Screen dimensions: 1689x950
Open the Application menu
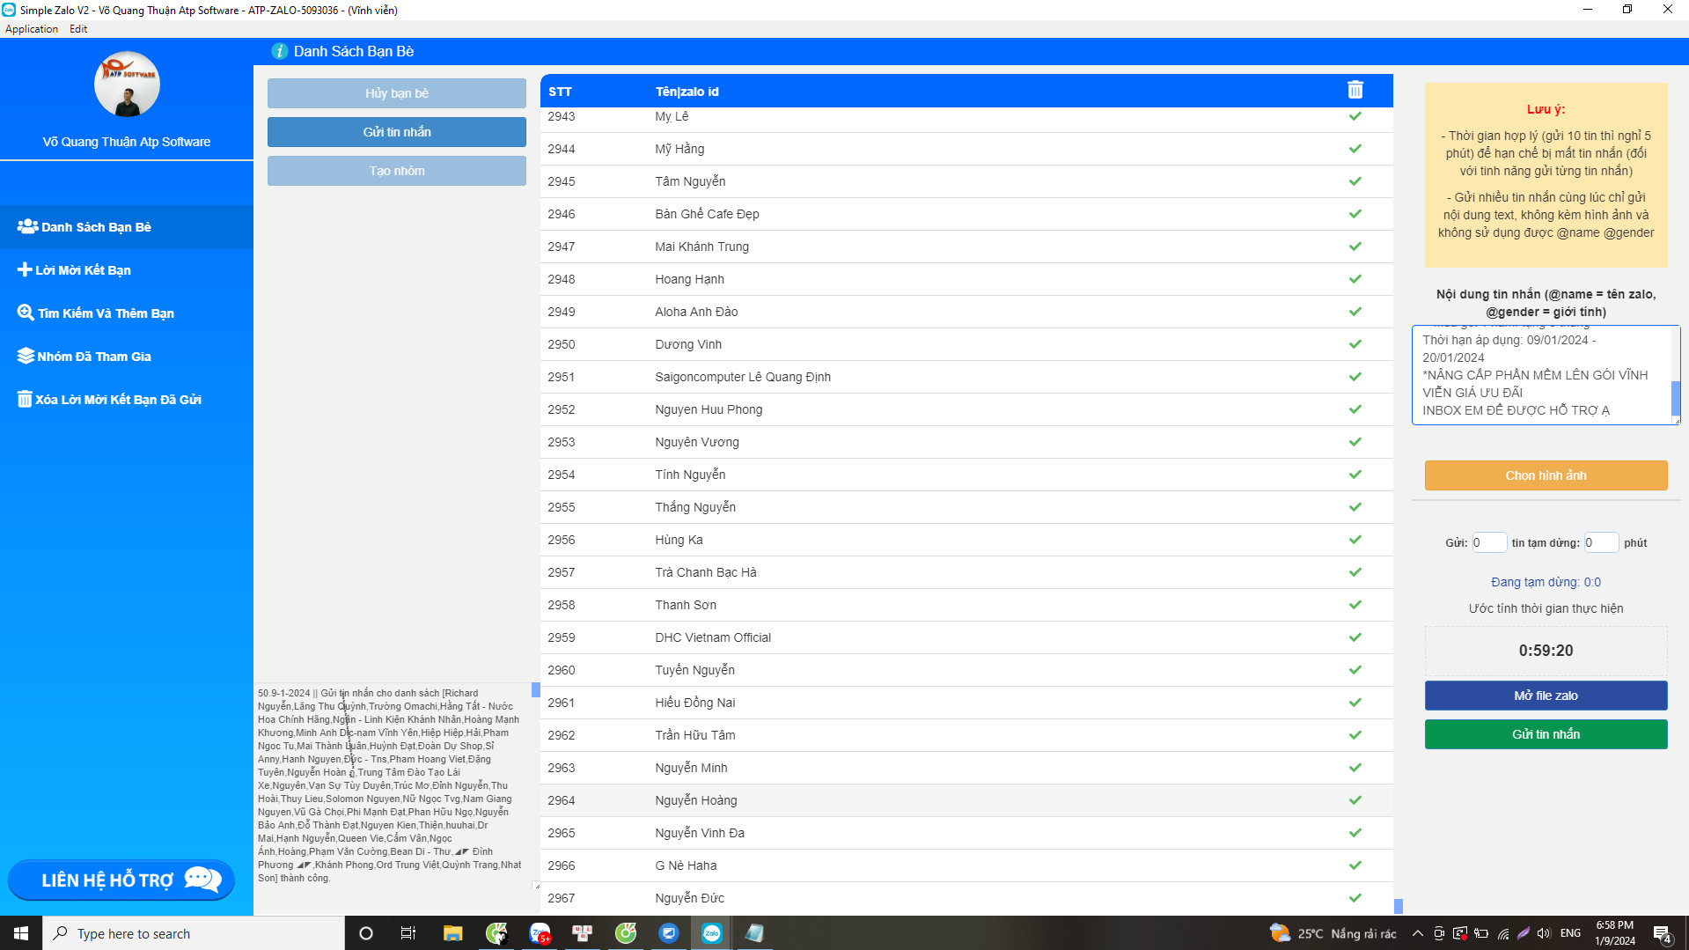click(32, 29)
